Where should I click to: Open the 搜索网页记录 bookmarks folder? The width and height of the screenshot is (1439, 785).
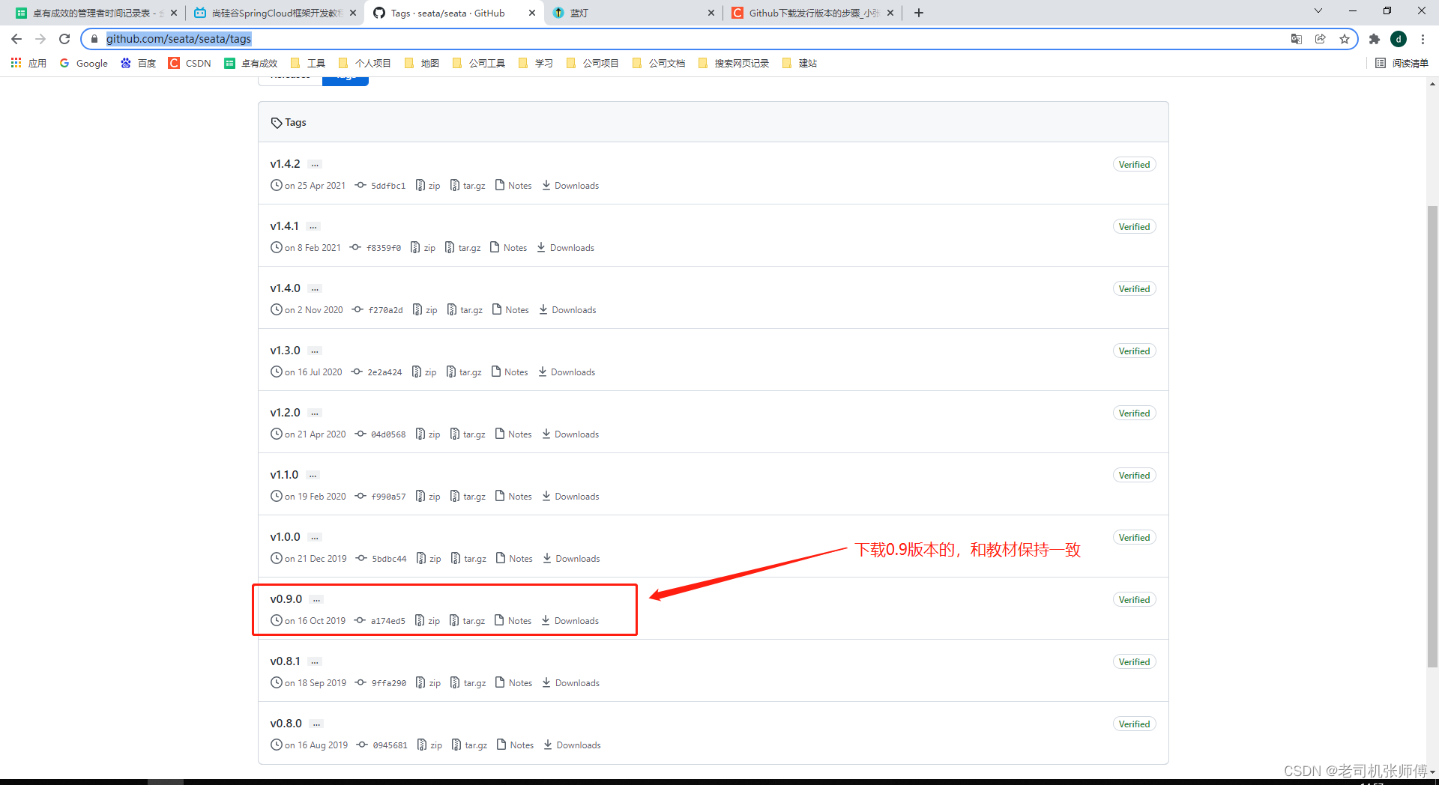tap(733, 63)
